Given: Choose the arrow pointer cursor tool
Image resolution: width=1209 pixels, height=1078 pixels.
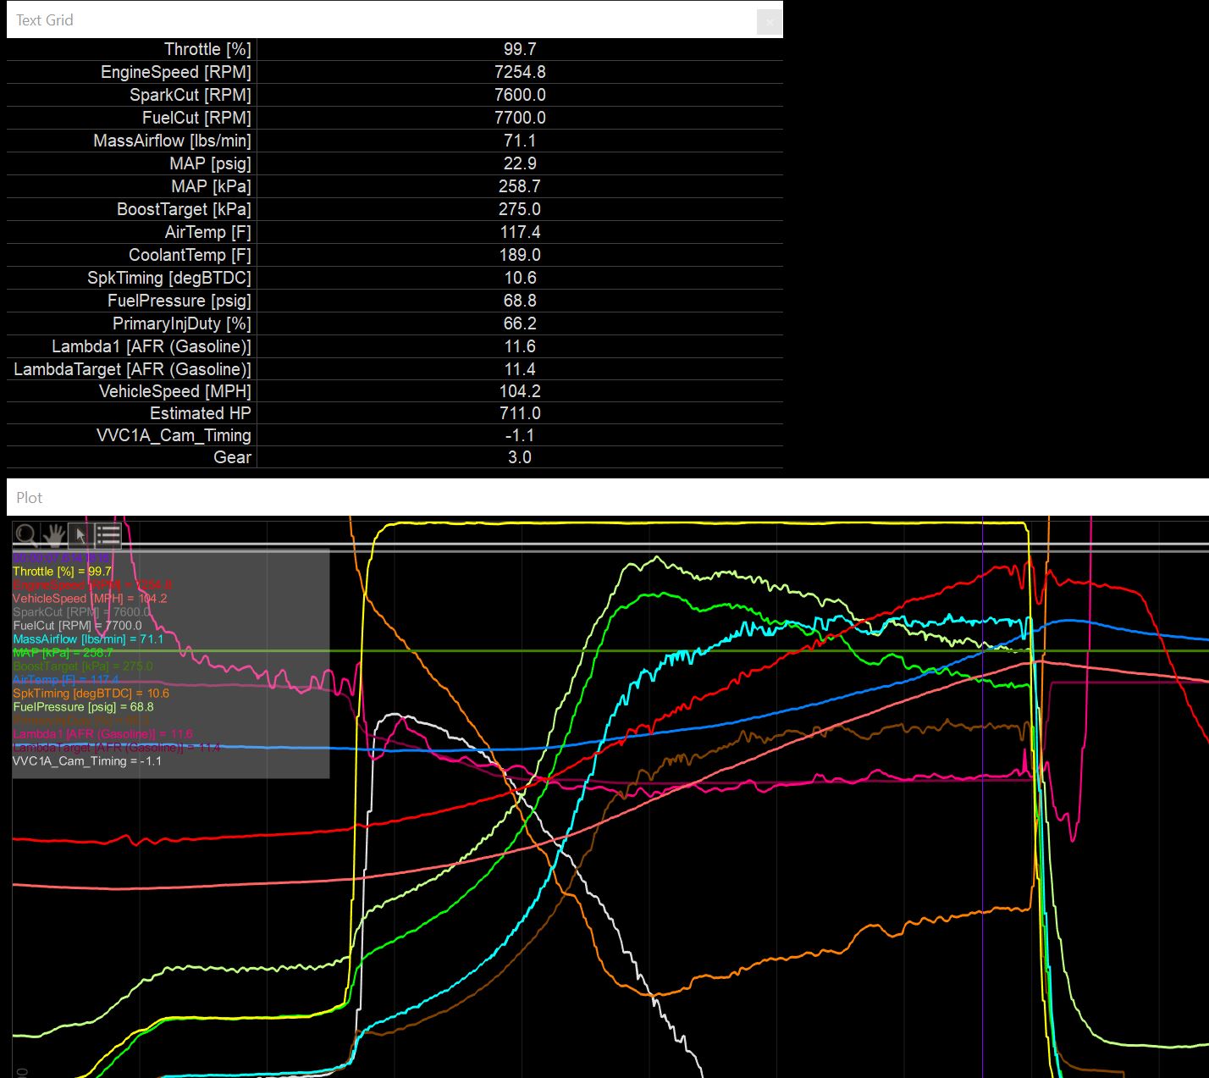Looking at the screenshot, I should tap(81, 534).
